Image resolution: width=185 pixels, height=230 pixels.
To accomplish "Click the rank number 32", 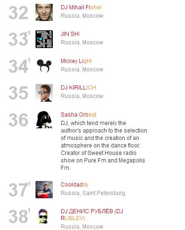I will pyautogui.click(x=18, y=13).
